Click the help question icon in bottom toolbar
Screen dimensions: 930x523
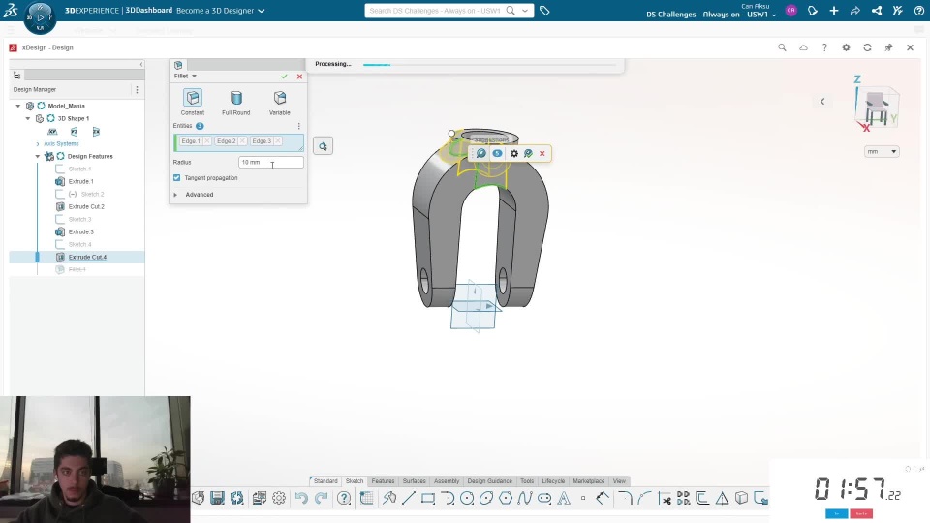tap(344, 498)
